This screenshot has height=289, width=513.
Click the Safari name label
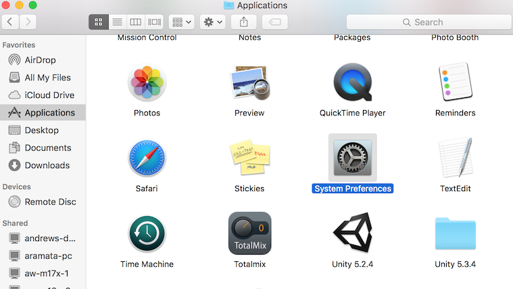[x=147, y=188]
